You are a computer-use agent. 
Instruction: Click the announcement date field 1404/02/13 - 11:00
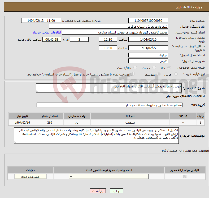coord(41,20)
